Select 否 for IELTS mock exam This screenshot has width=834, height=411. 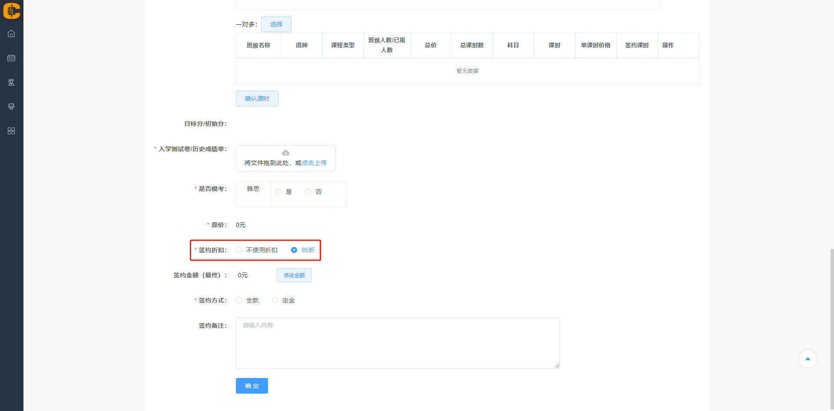pyautogui.click(x=308, y=192)
